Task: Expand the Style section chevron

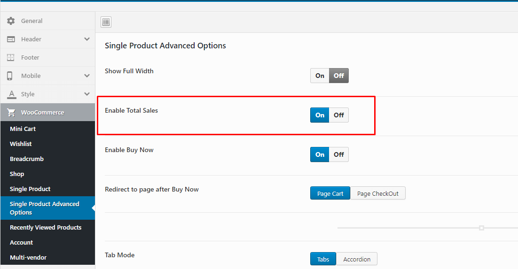Action: 87,94
